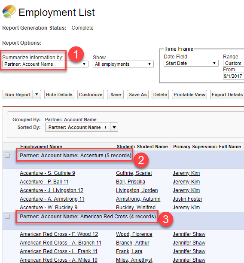Viewport: 244px width, 263px height.
Task: Open employment American Red Cross - L. Frank 11
Action: coord(58,251)
